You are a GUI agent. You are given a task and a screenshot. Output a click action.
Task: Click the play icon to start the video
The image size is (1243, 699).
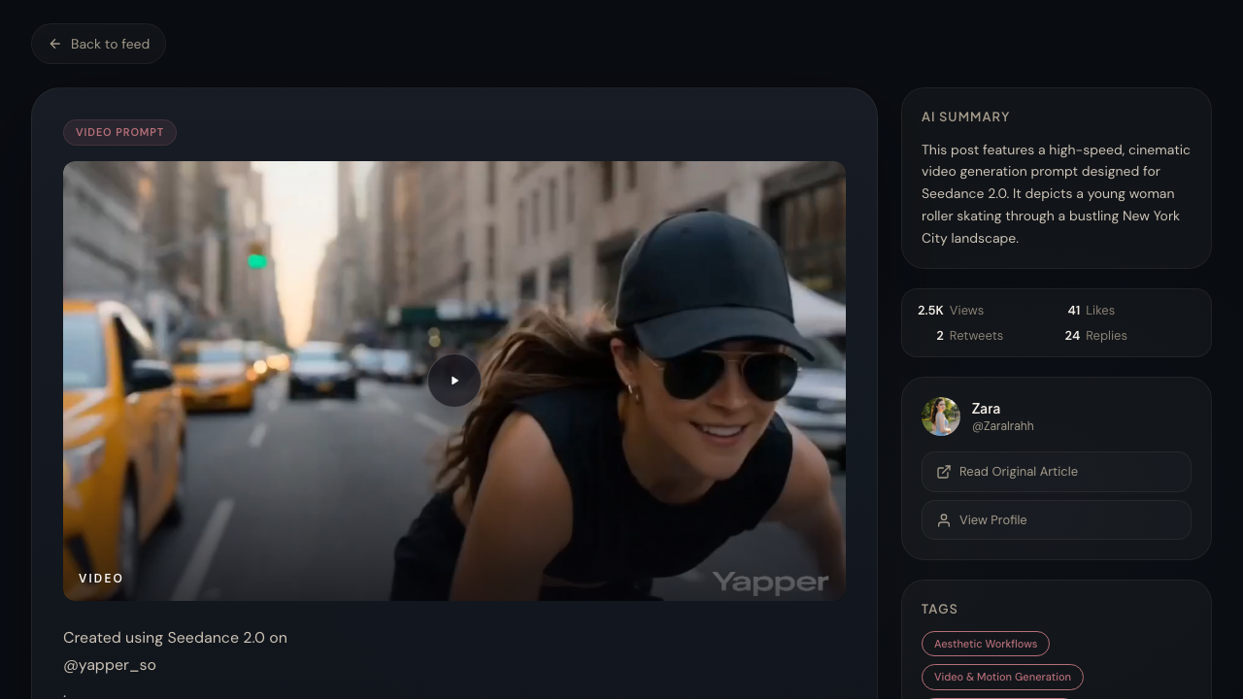454,380
